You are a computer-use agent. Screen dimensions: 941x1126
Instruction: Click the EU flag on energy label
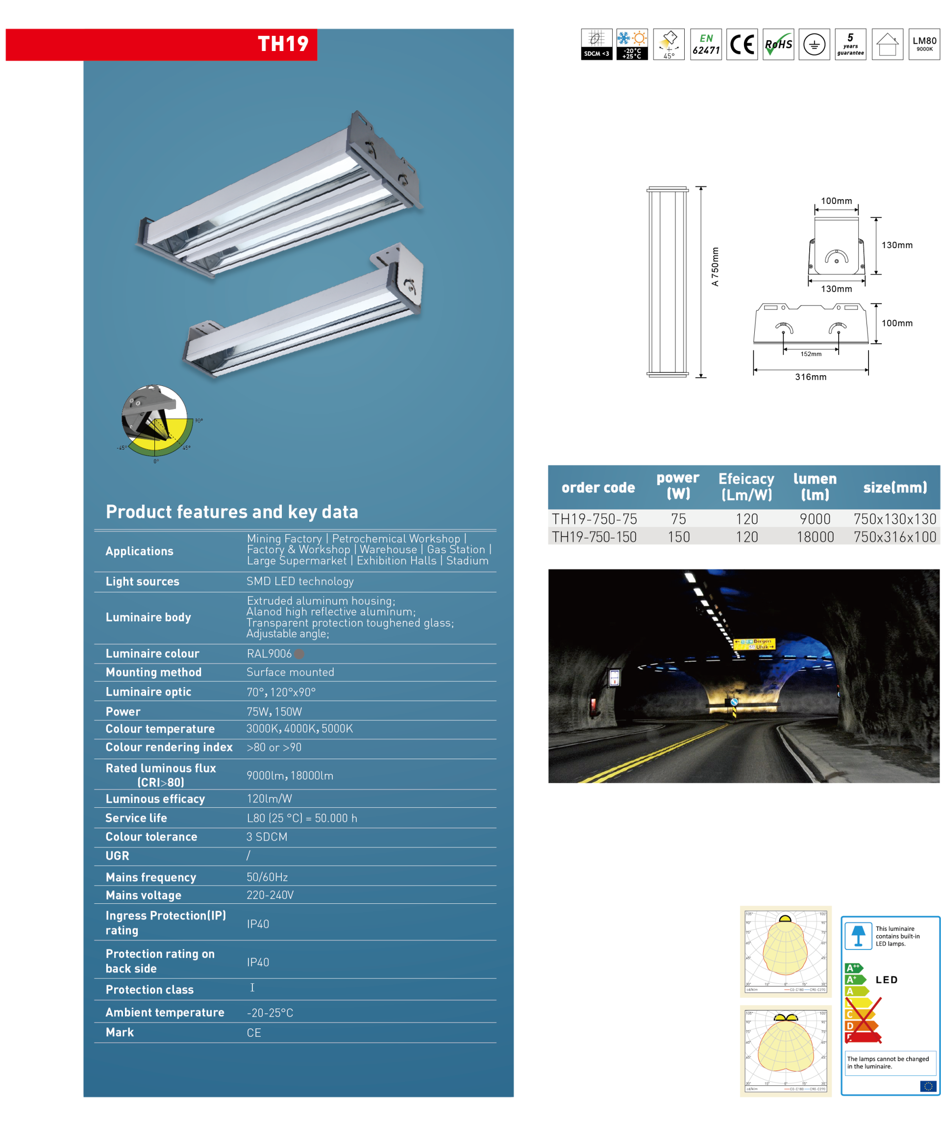point(928,1086)
